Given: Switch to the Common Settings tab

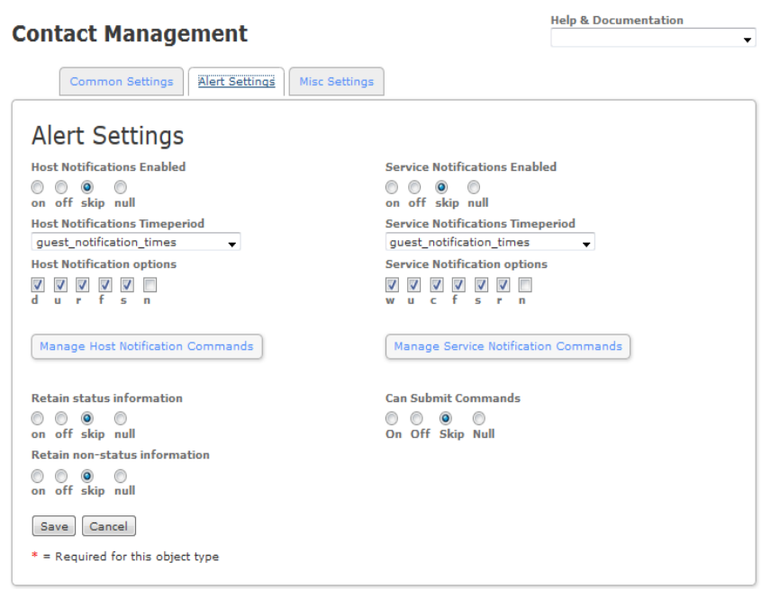Looking at the screenshot, I should click(x=122, y=82).
